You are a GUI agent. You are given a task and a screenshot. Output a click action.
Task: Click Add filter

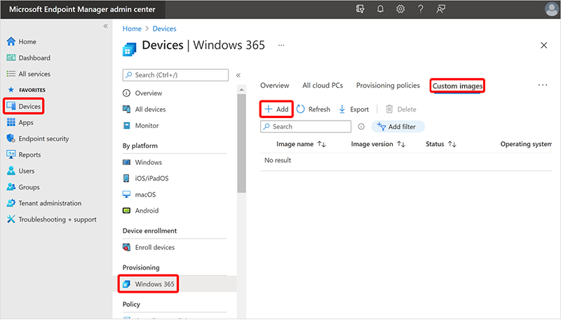point(398,126)
